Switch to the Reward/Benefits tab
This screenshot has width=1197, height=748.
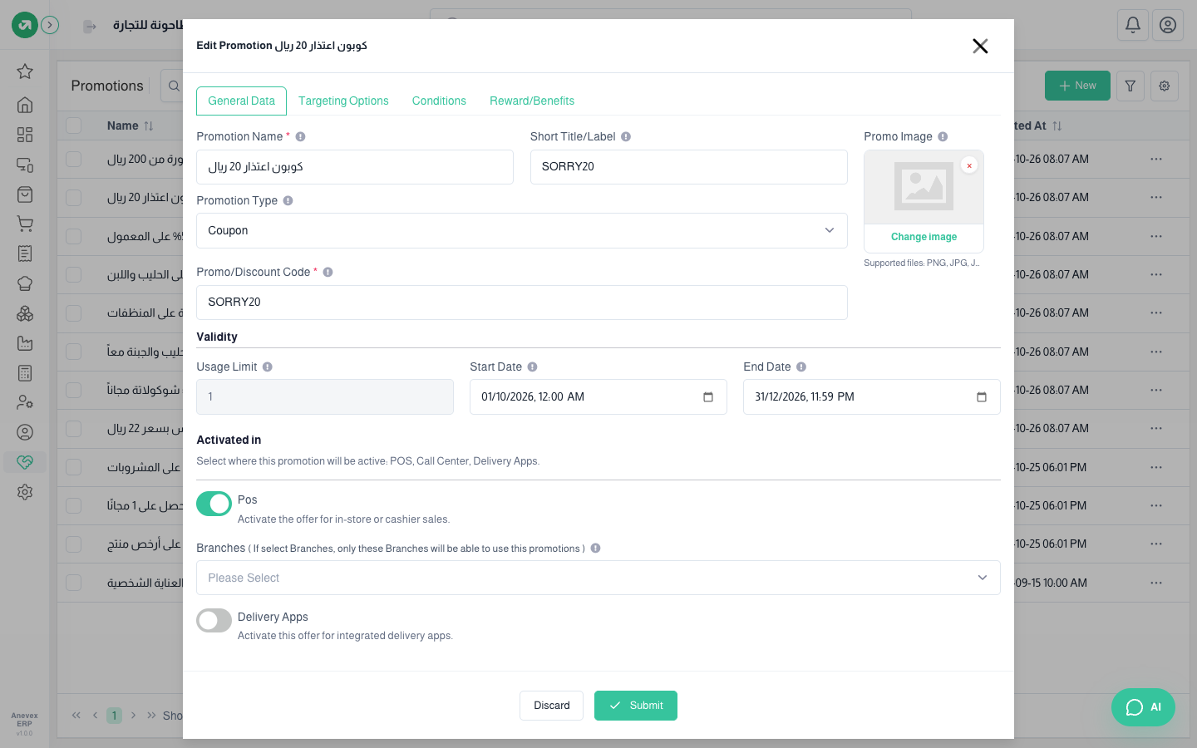click(x=532, y=101)
